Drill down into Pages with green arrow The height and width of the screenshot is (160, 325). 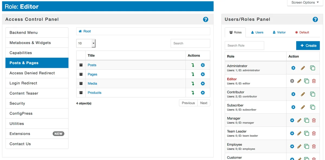193,74
